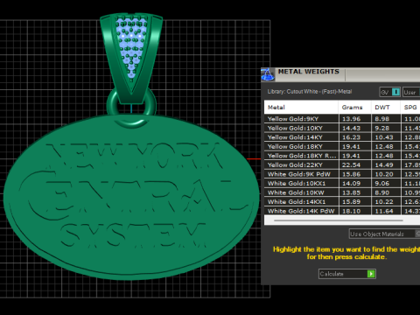420x315 pixels.
Task: Click the Metal Weights scale icon
Action: pyautogui.click(x=268, y=74)
